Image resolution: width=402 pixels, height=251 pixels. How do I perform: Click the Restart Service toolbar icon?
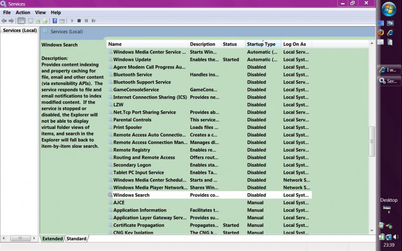click(x=94, y=21)
